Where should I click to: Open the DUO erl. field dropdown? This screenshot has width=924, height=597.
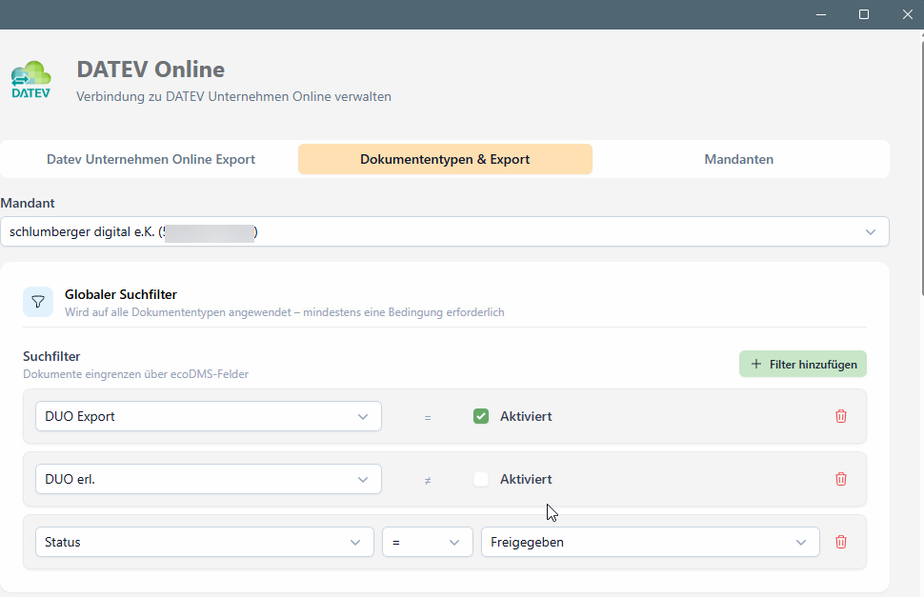209,479
